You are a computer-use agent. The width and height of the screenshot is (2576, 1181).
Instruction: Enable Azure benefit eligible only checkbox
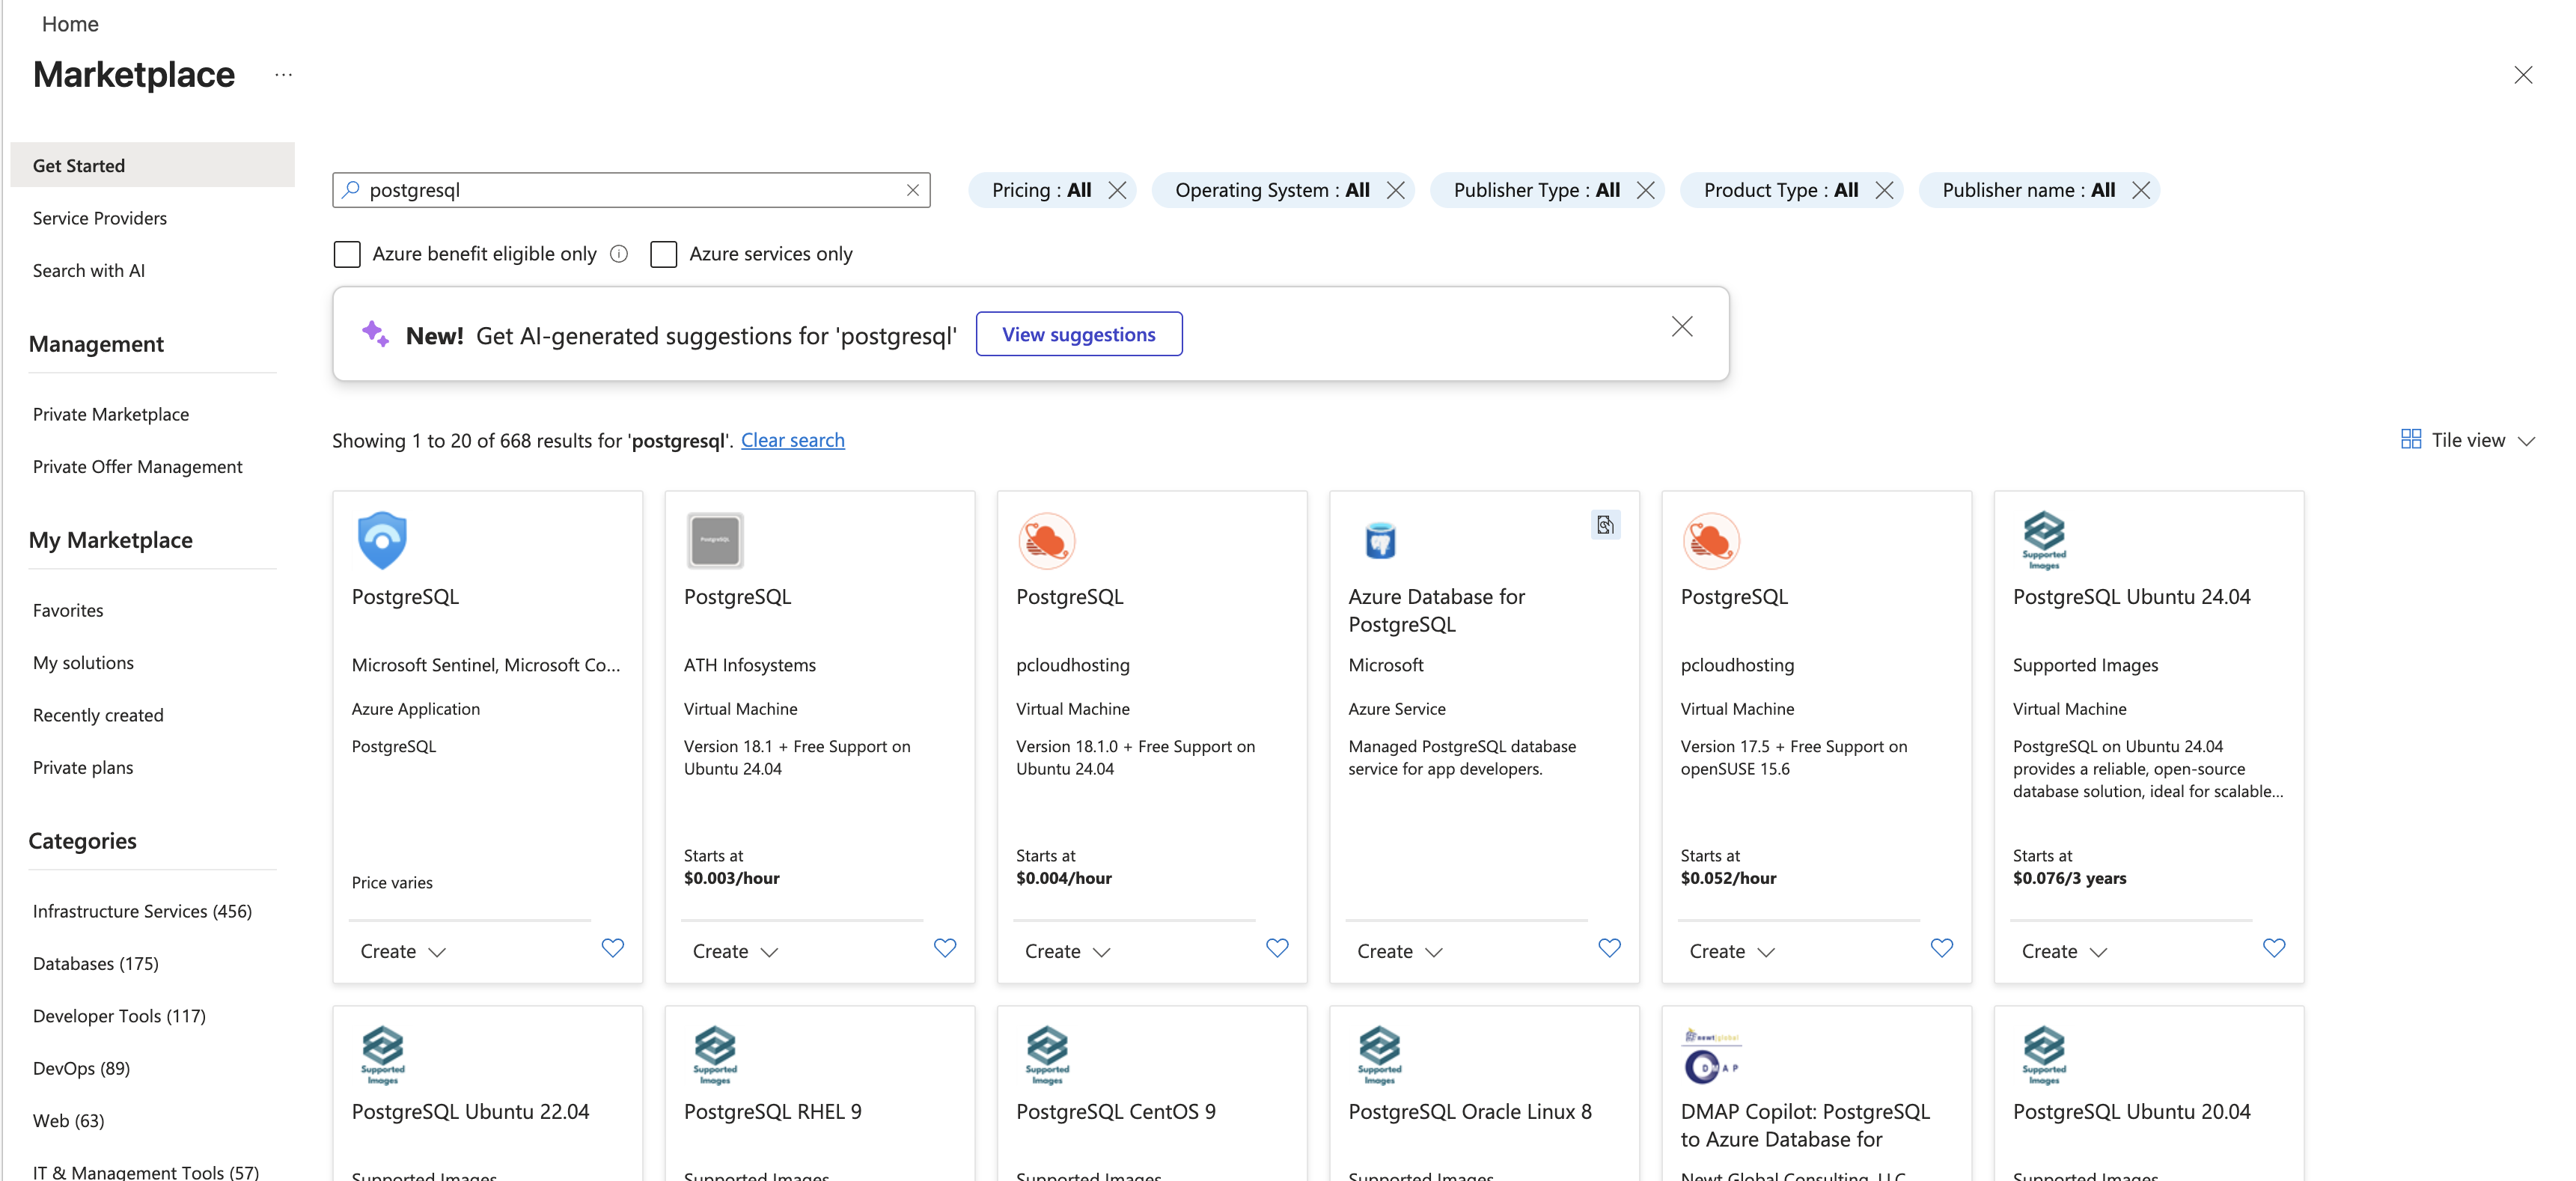[347, 254]
